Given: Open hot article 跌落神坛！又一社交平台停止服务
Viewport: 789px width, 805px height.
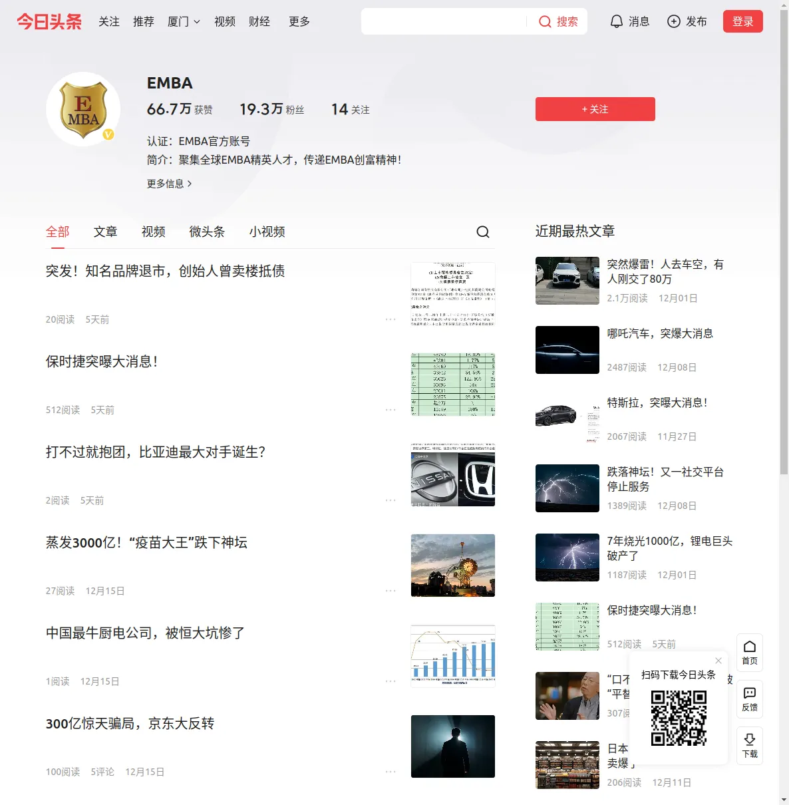Looking at the screenshot, I should 665,479.
